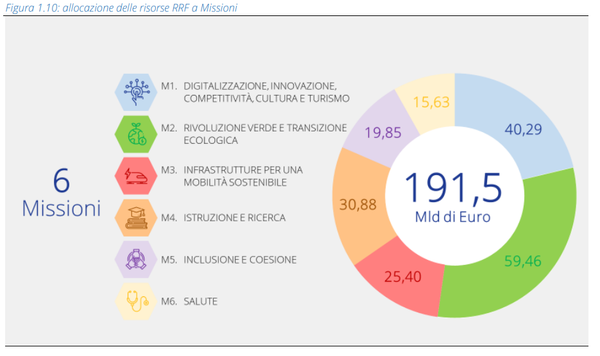Select the red M3 train icon
The height and width of the screenshot is (356, 600).
click(x=135, y=175)
